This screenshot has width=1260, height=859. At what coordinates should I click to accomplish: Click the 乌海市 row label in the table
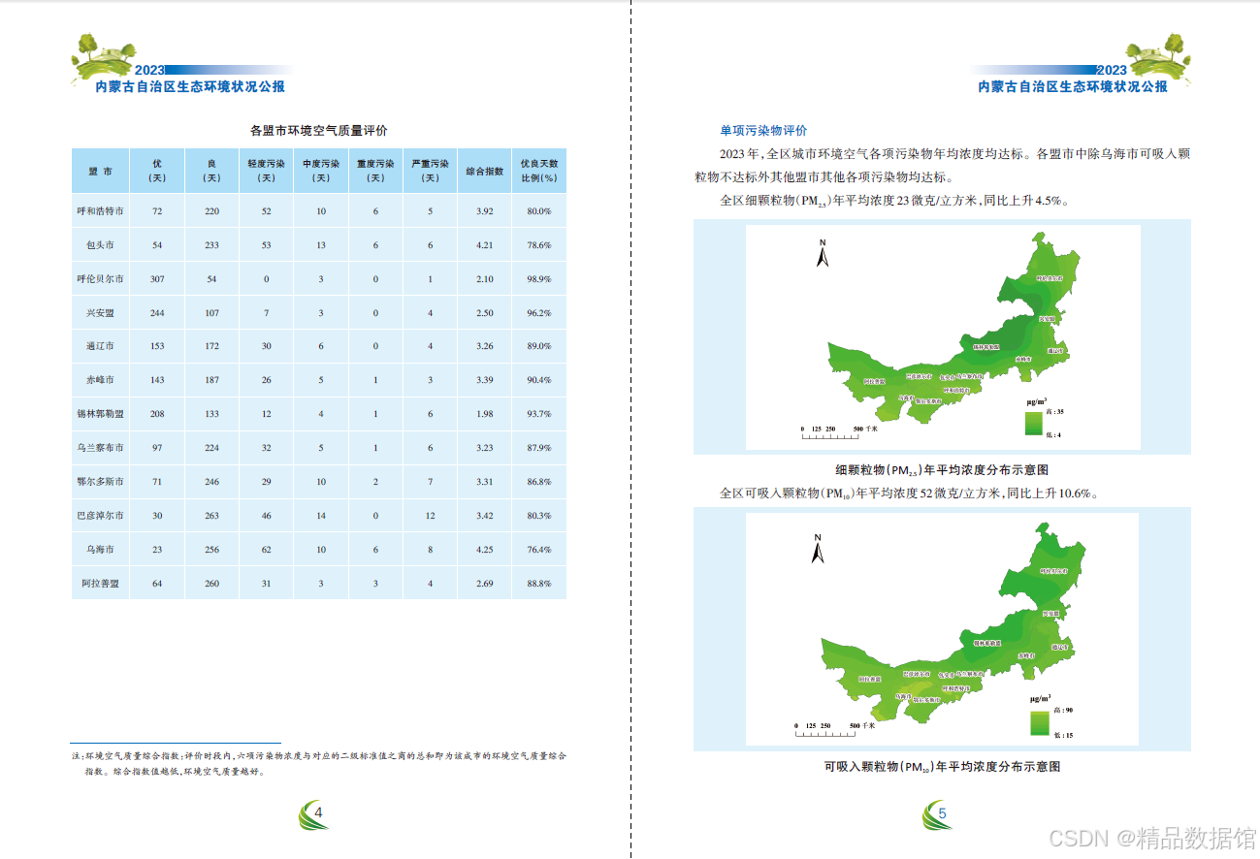coord(100,550)
